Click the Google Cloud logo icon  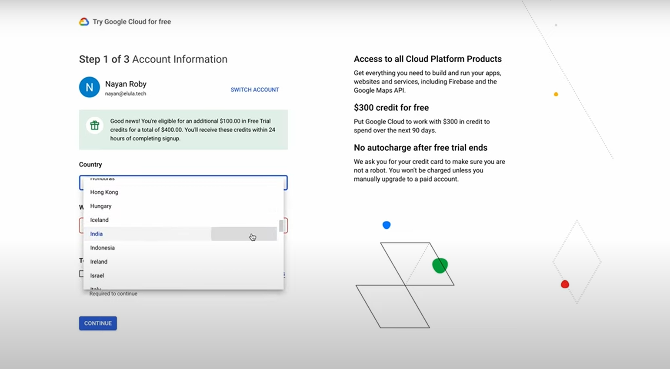[84, 22]
